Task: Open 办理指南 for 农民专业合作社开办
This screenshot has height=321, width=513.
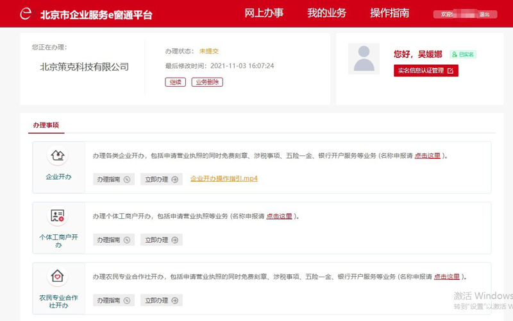Action: click(x=114, y=300)
